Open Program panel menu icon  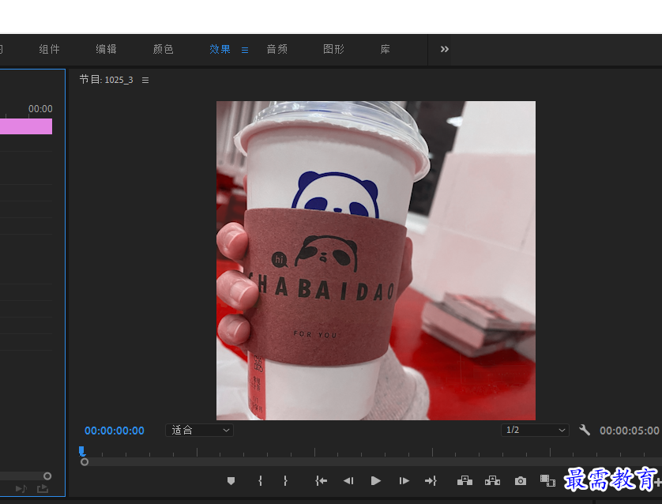pyautogui.click(x=145, y=80)
